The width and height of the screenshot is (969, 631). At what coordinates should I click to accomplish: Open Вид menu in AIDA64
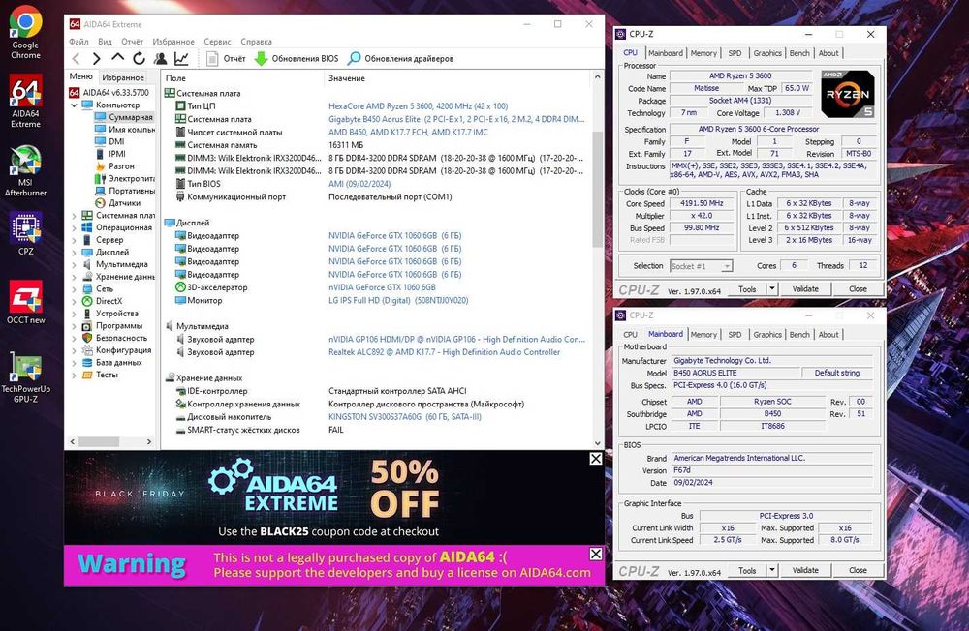click(x=105, y=42)
